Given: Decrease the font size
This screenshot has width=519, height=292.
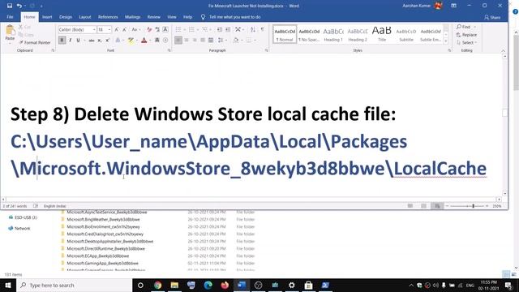Looking at the screenshot, I should 124,30.
